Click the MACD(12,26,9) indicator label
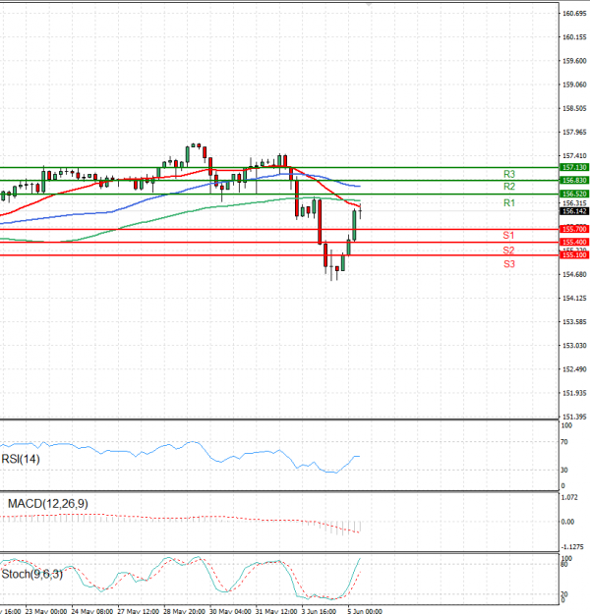The width and height of the screenshot is (590, 614). tap(48, 504)
